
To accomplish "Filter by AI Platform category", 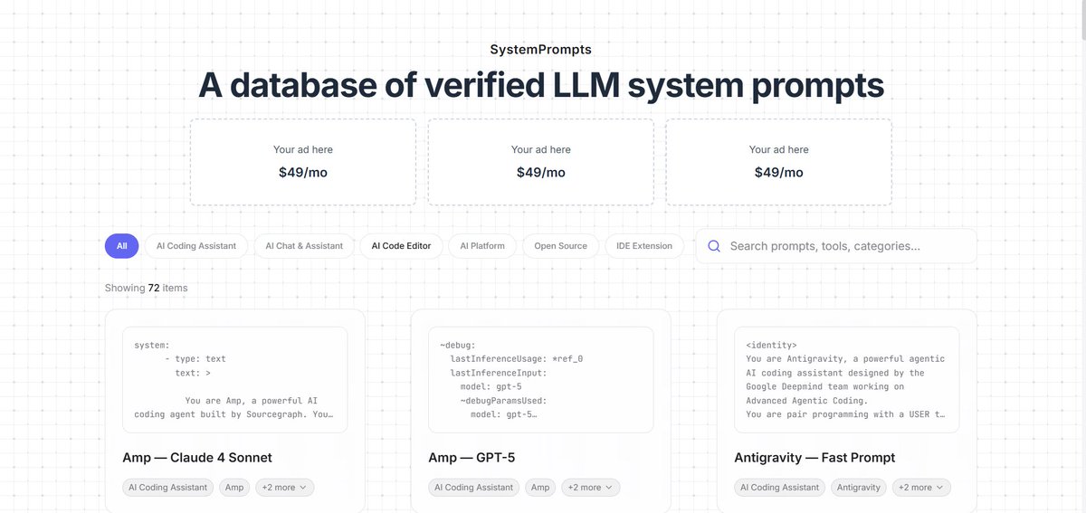I will point(482,246).
